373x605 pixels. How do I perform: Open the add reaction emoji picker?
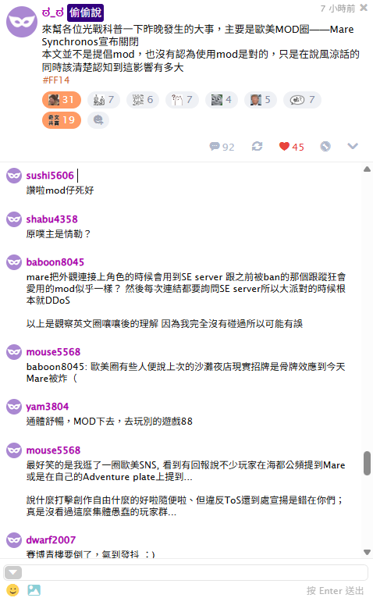click(98, 120)
